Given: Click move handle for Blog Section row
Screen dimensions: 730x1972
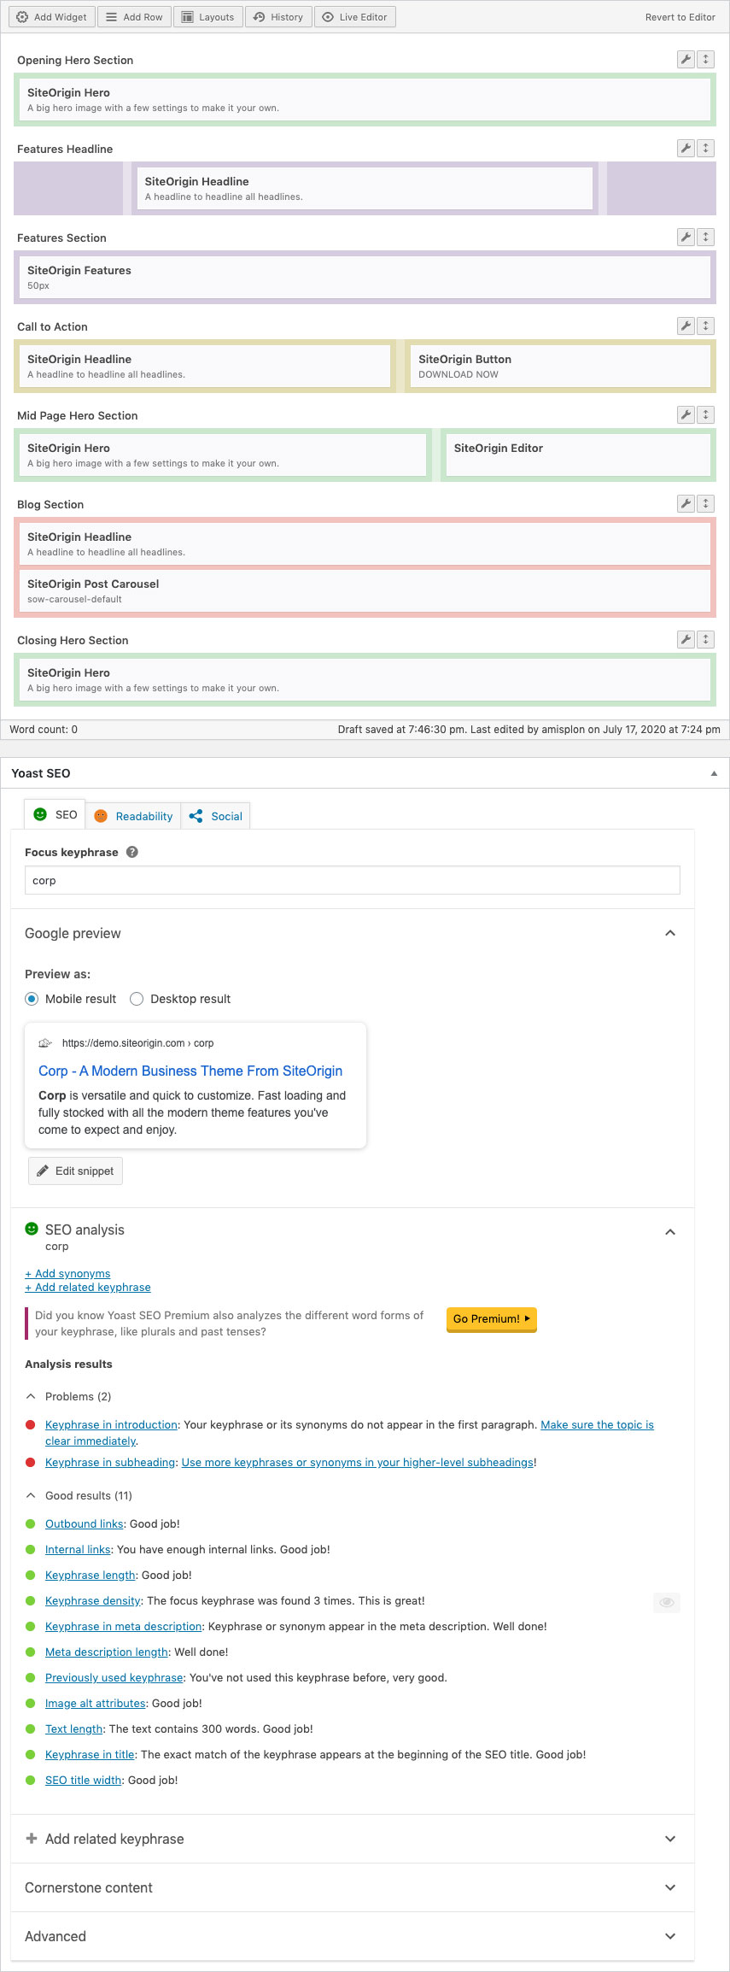Looking at the screenshot, I should (x=705, y=503).
